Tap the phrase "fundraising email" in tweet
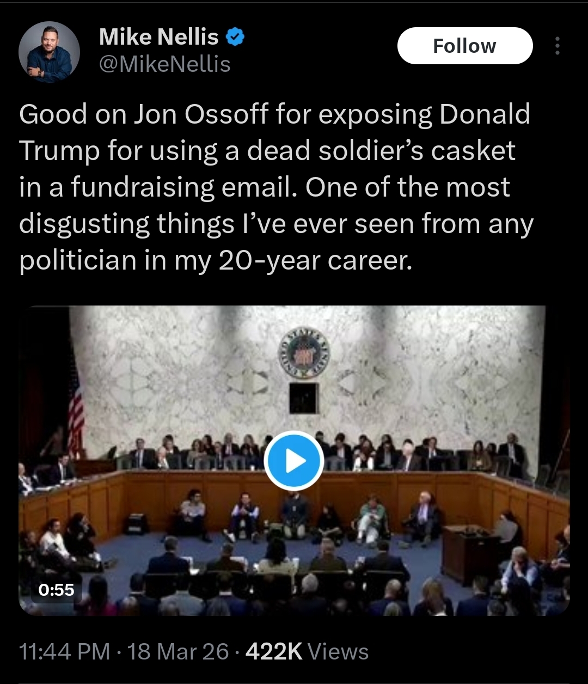The height and width of the screenshot is (684, 588). click(x=183, y=187)
